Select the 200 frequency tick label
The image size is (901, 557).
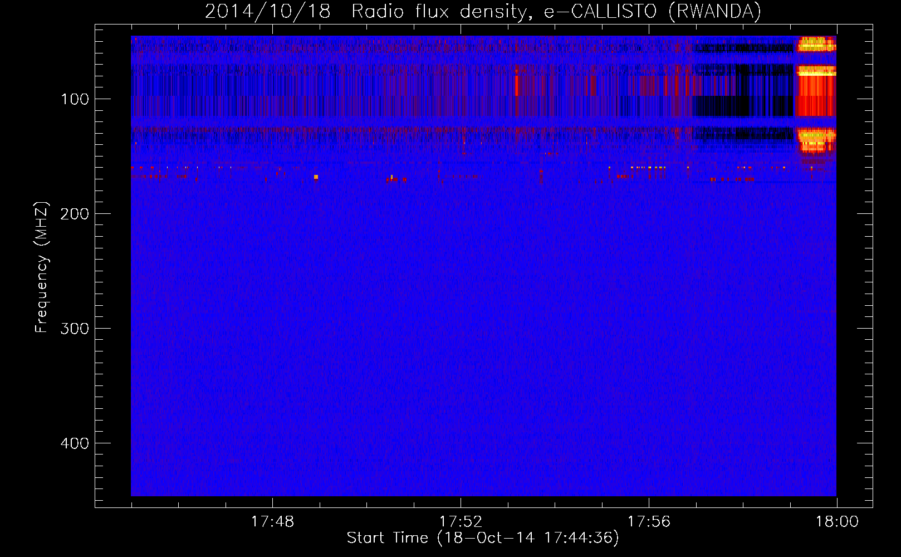[x=75, y=214]
